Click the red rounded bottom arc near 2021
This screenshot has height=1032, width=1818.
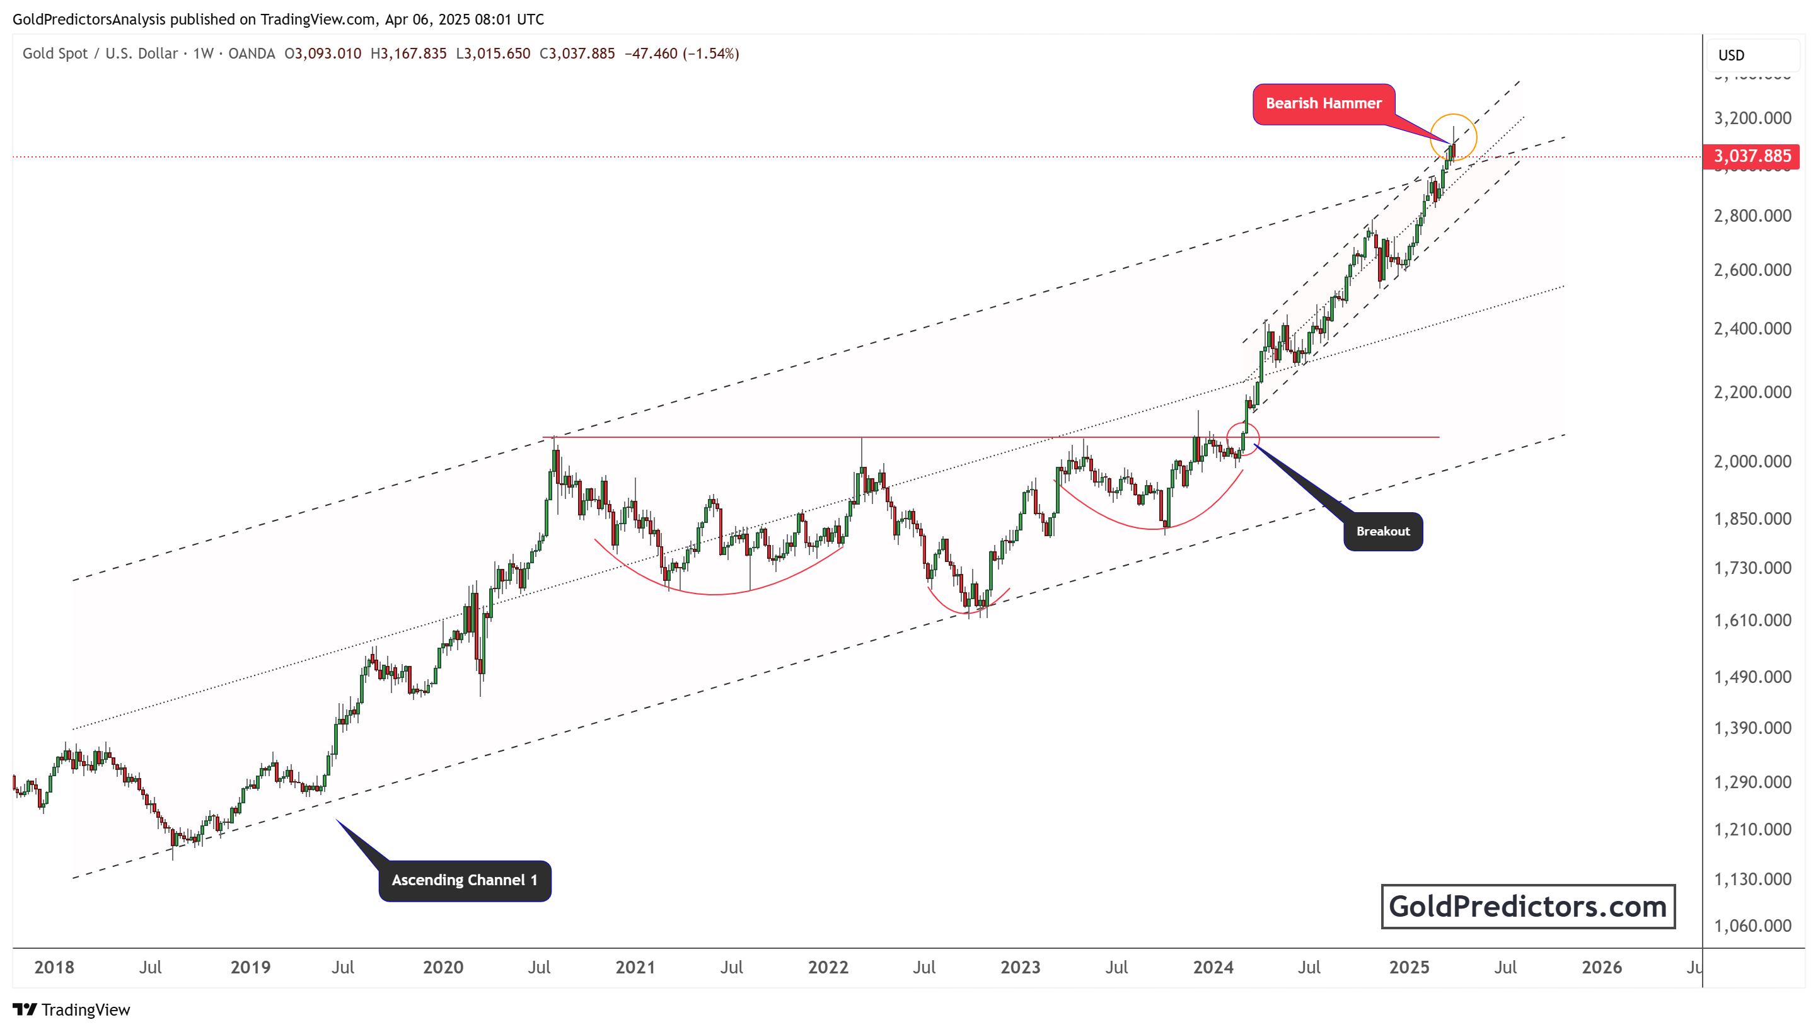(x=717, y=567)
